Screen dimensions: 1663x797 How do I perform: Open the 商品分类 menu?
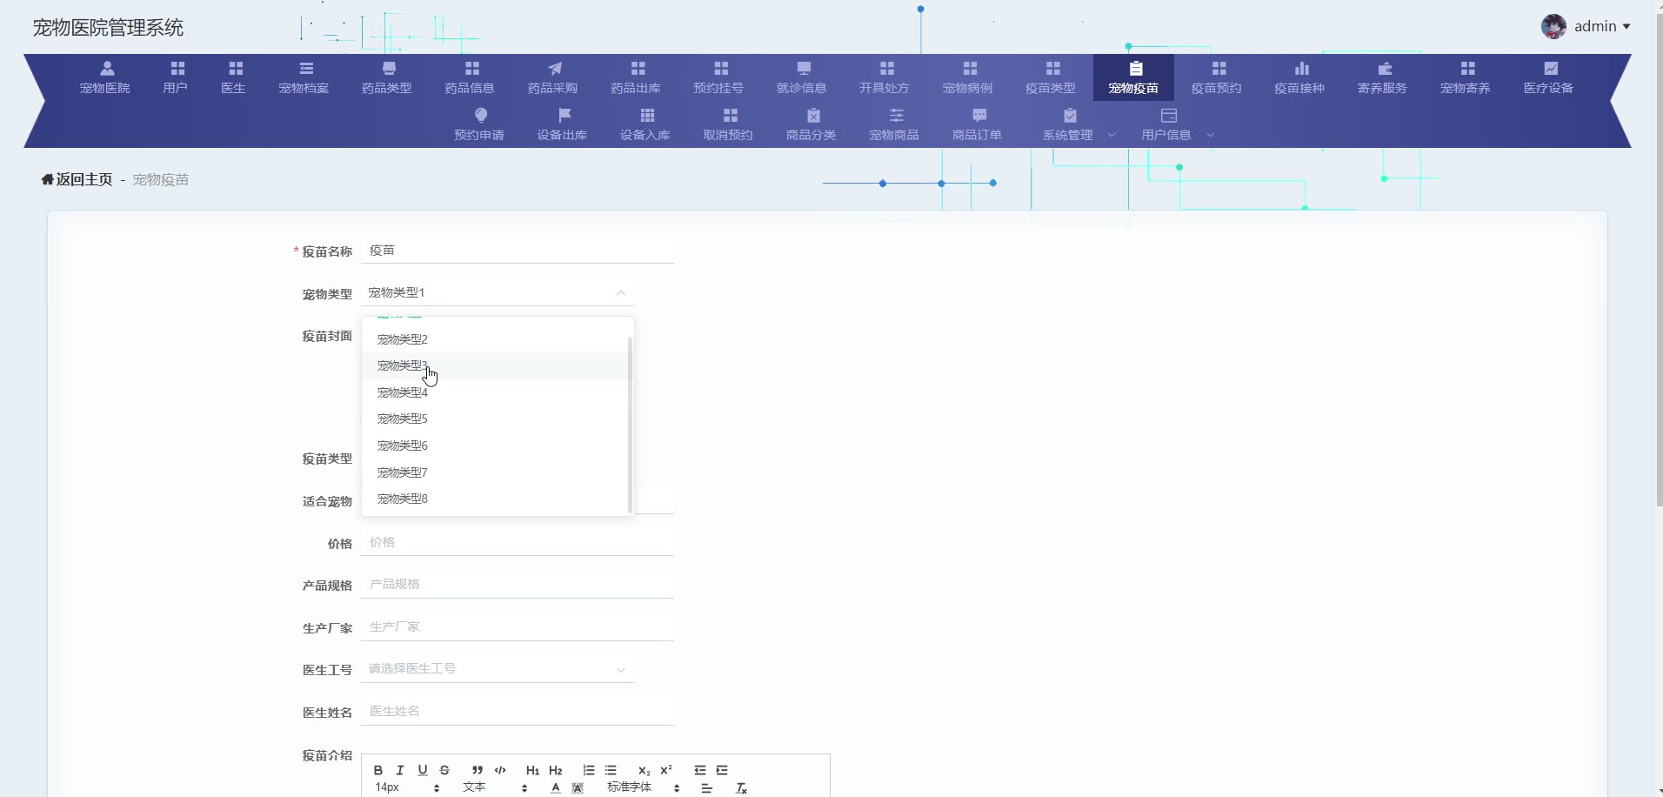click(x=811, y=124)
